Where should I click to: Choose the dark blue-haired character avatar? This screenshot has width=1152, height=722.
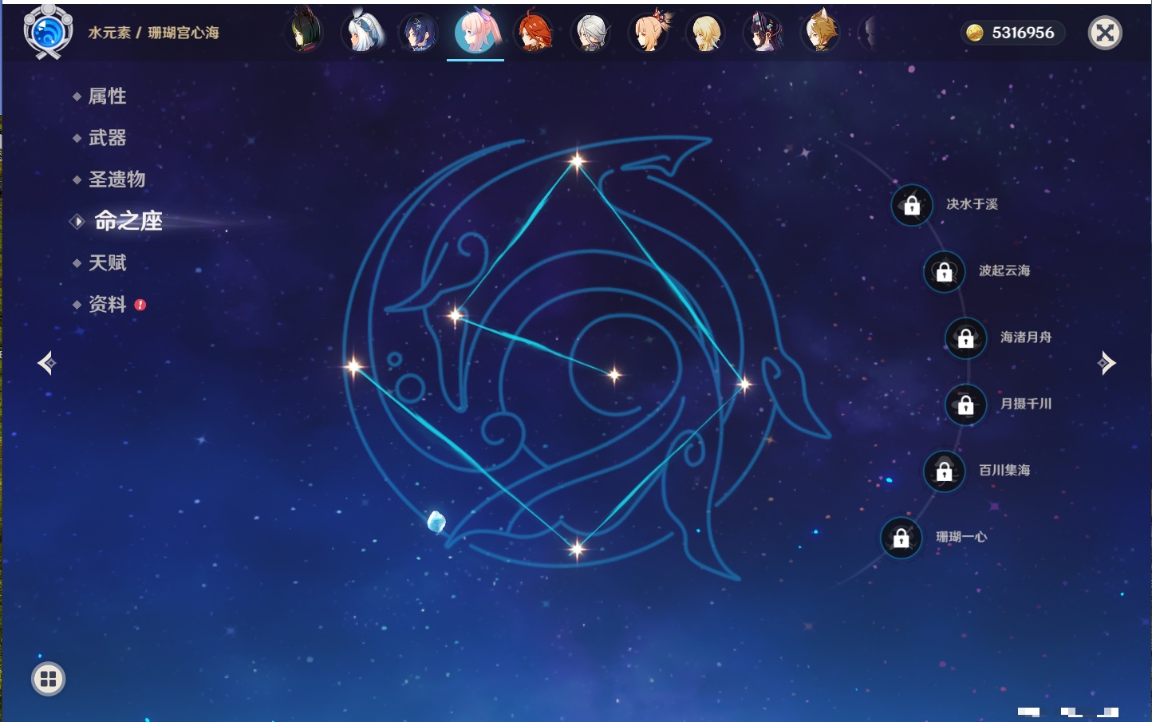(419, 33)
